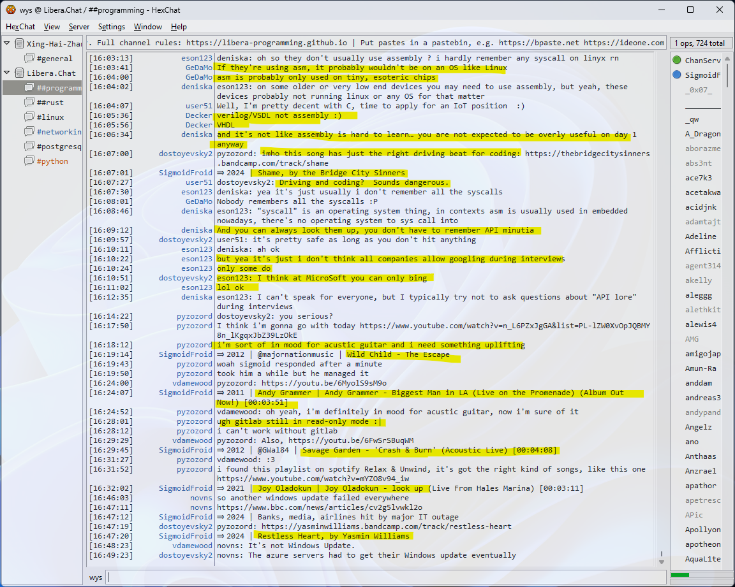Focus the message input box

pos(383,577)
